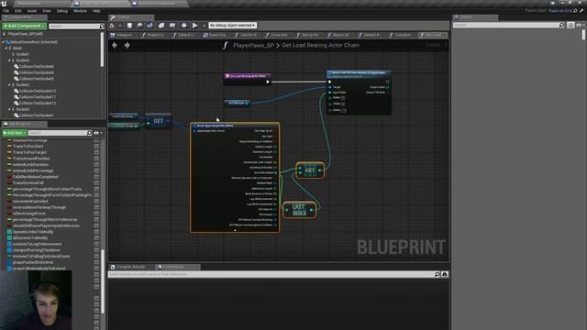The image size is (587, 330).
Task: Click the Play button in toolbar
Action: (x=194, y=26)
